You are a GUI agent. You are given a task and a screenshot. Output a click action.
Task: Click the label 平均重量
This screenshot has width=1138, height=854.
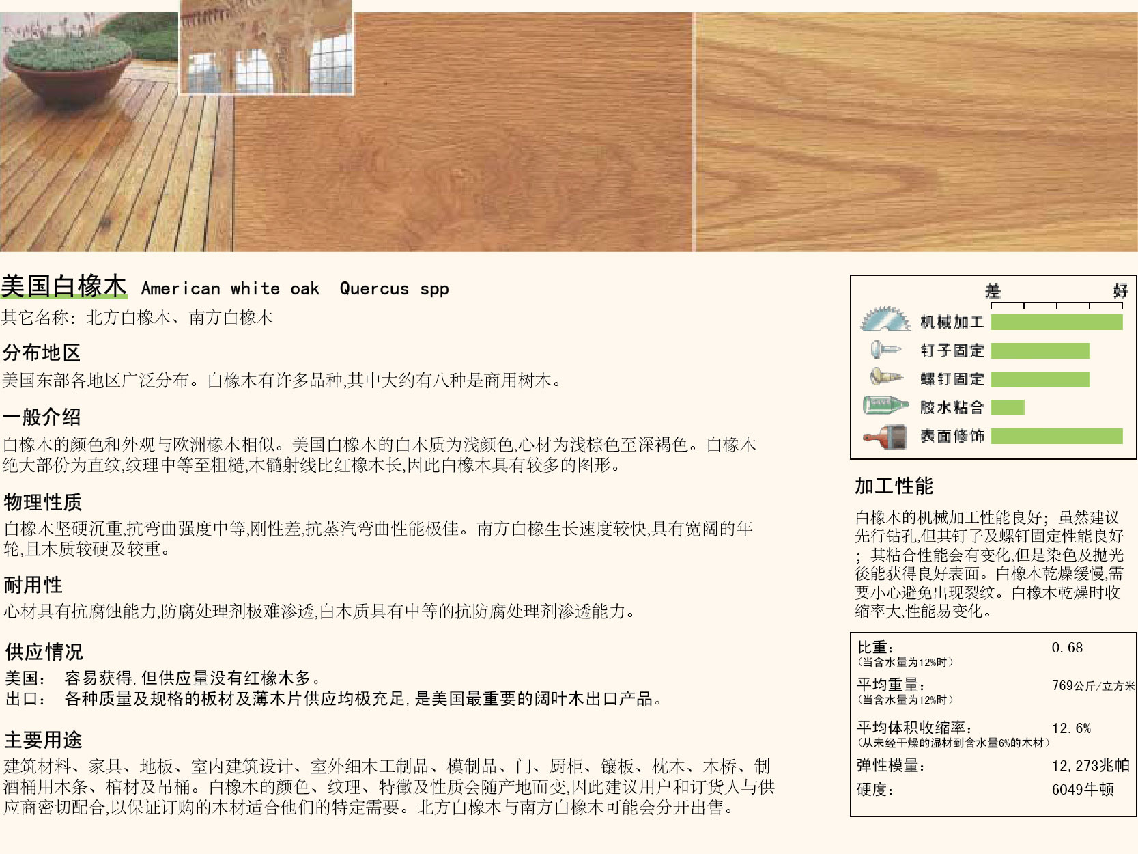tap(891, 685)
